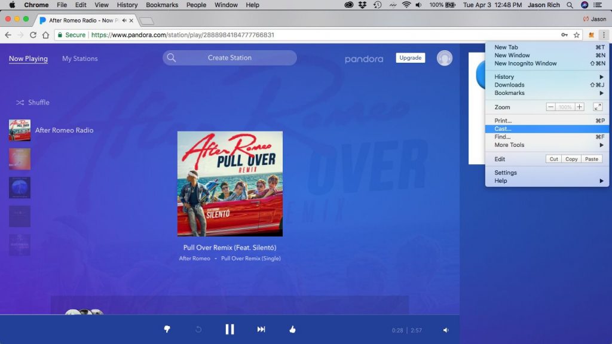Open Spotlight search in menu bar
This screenshot has height=344, width=612.
(570, 5)
